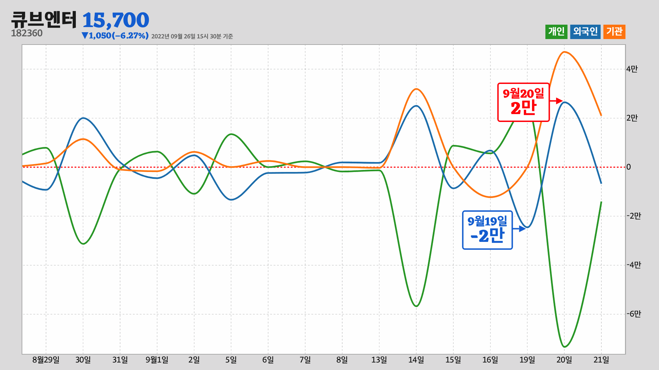Click the orange 기관 legend label
Viewport: 659px width, 370px height.
tap(614, 32)
